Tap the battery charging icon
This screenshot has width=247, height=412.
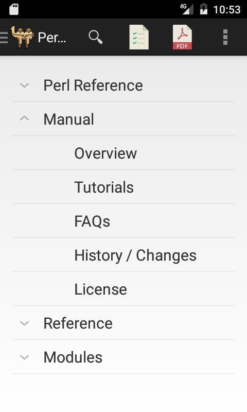pyautogui.click(x=203, y=9)
